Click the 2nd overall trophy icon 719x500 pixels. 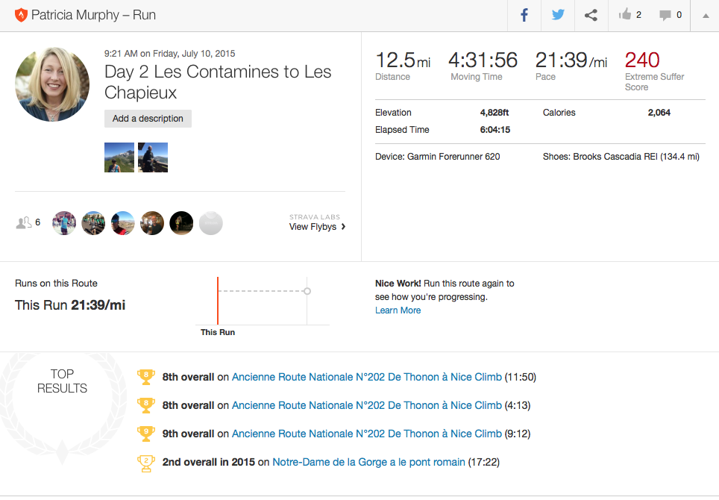[x=146, y=463]
